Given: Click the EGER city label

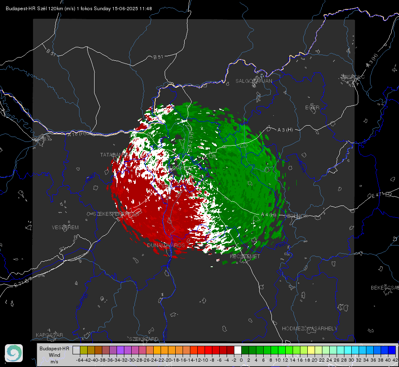Looking at the screenshot, I should click(x=312, y=108).
